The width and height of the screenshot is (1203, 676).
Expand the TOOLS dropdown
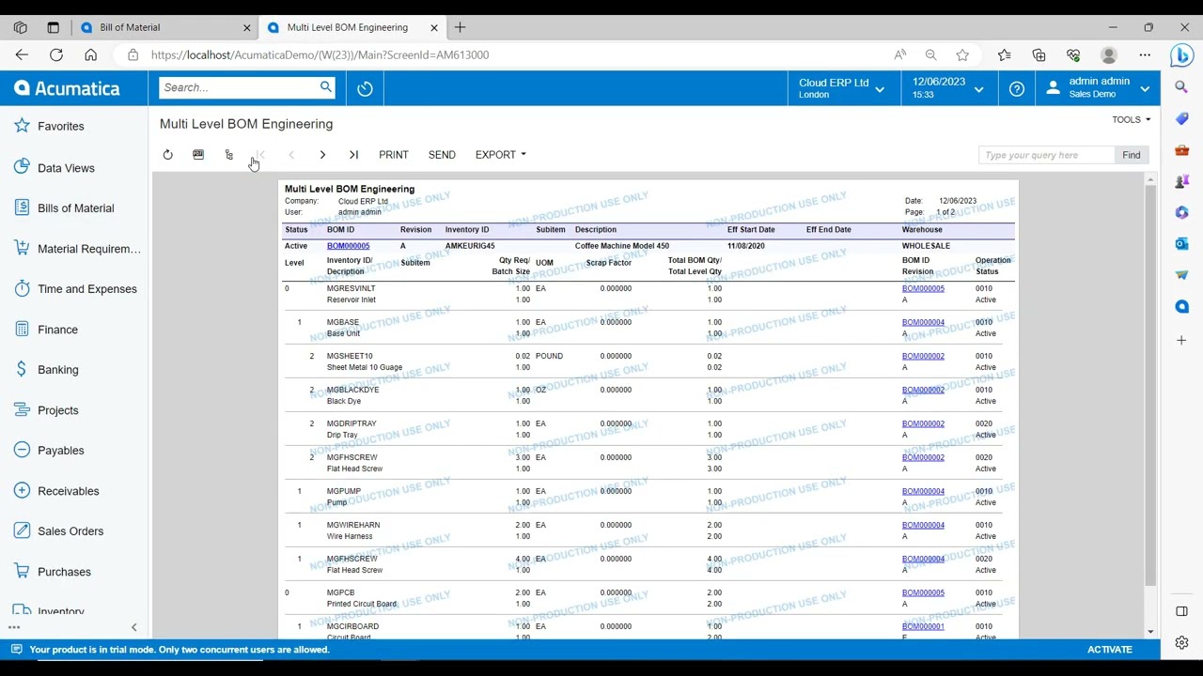tap(1131, 120)
